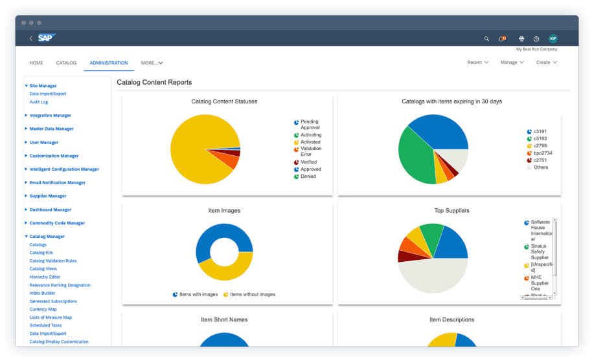The image size is (594, 362).
Task: Switch to the HOME tab
Action: coord(36,63)
